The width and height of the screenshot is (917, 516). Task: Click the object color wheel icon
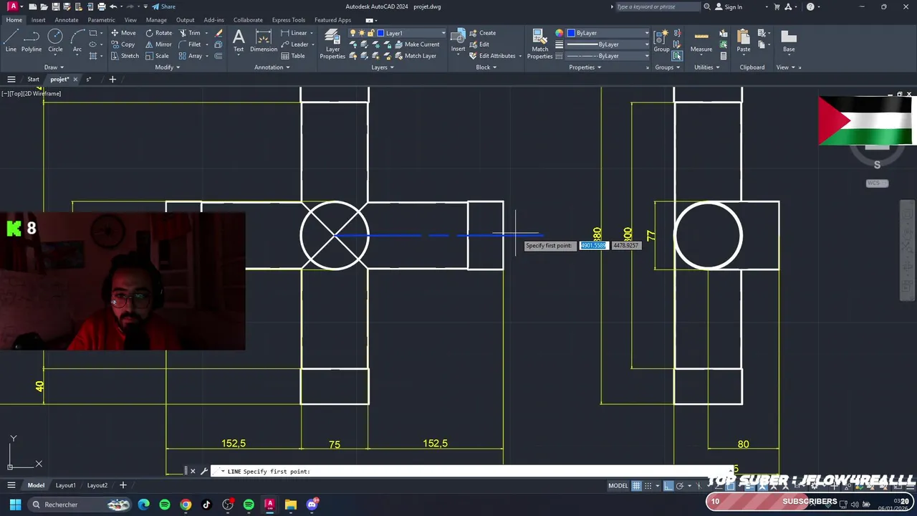pos(560,33)
